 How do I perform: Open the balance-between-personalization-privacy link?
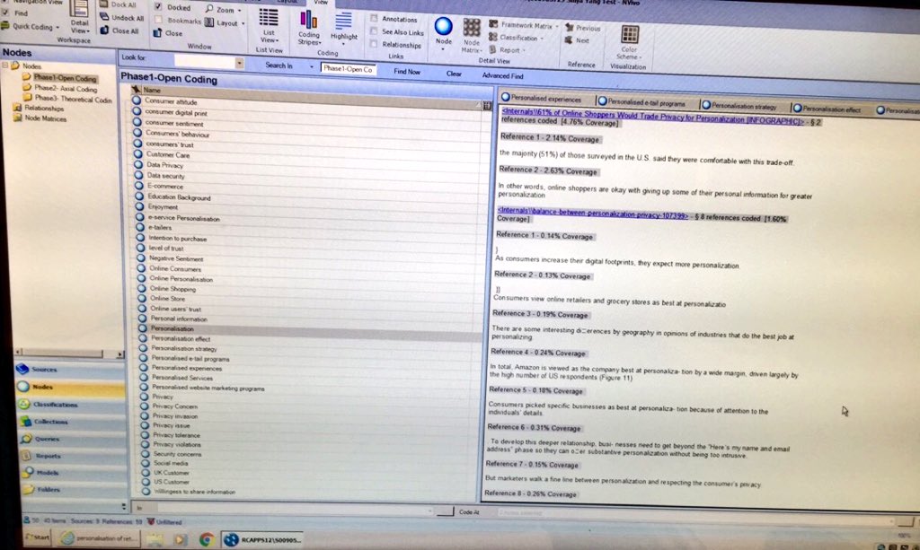click(x=592, y=214)
